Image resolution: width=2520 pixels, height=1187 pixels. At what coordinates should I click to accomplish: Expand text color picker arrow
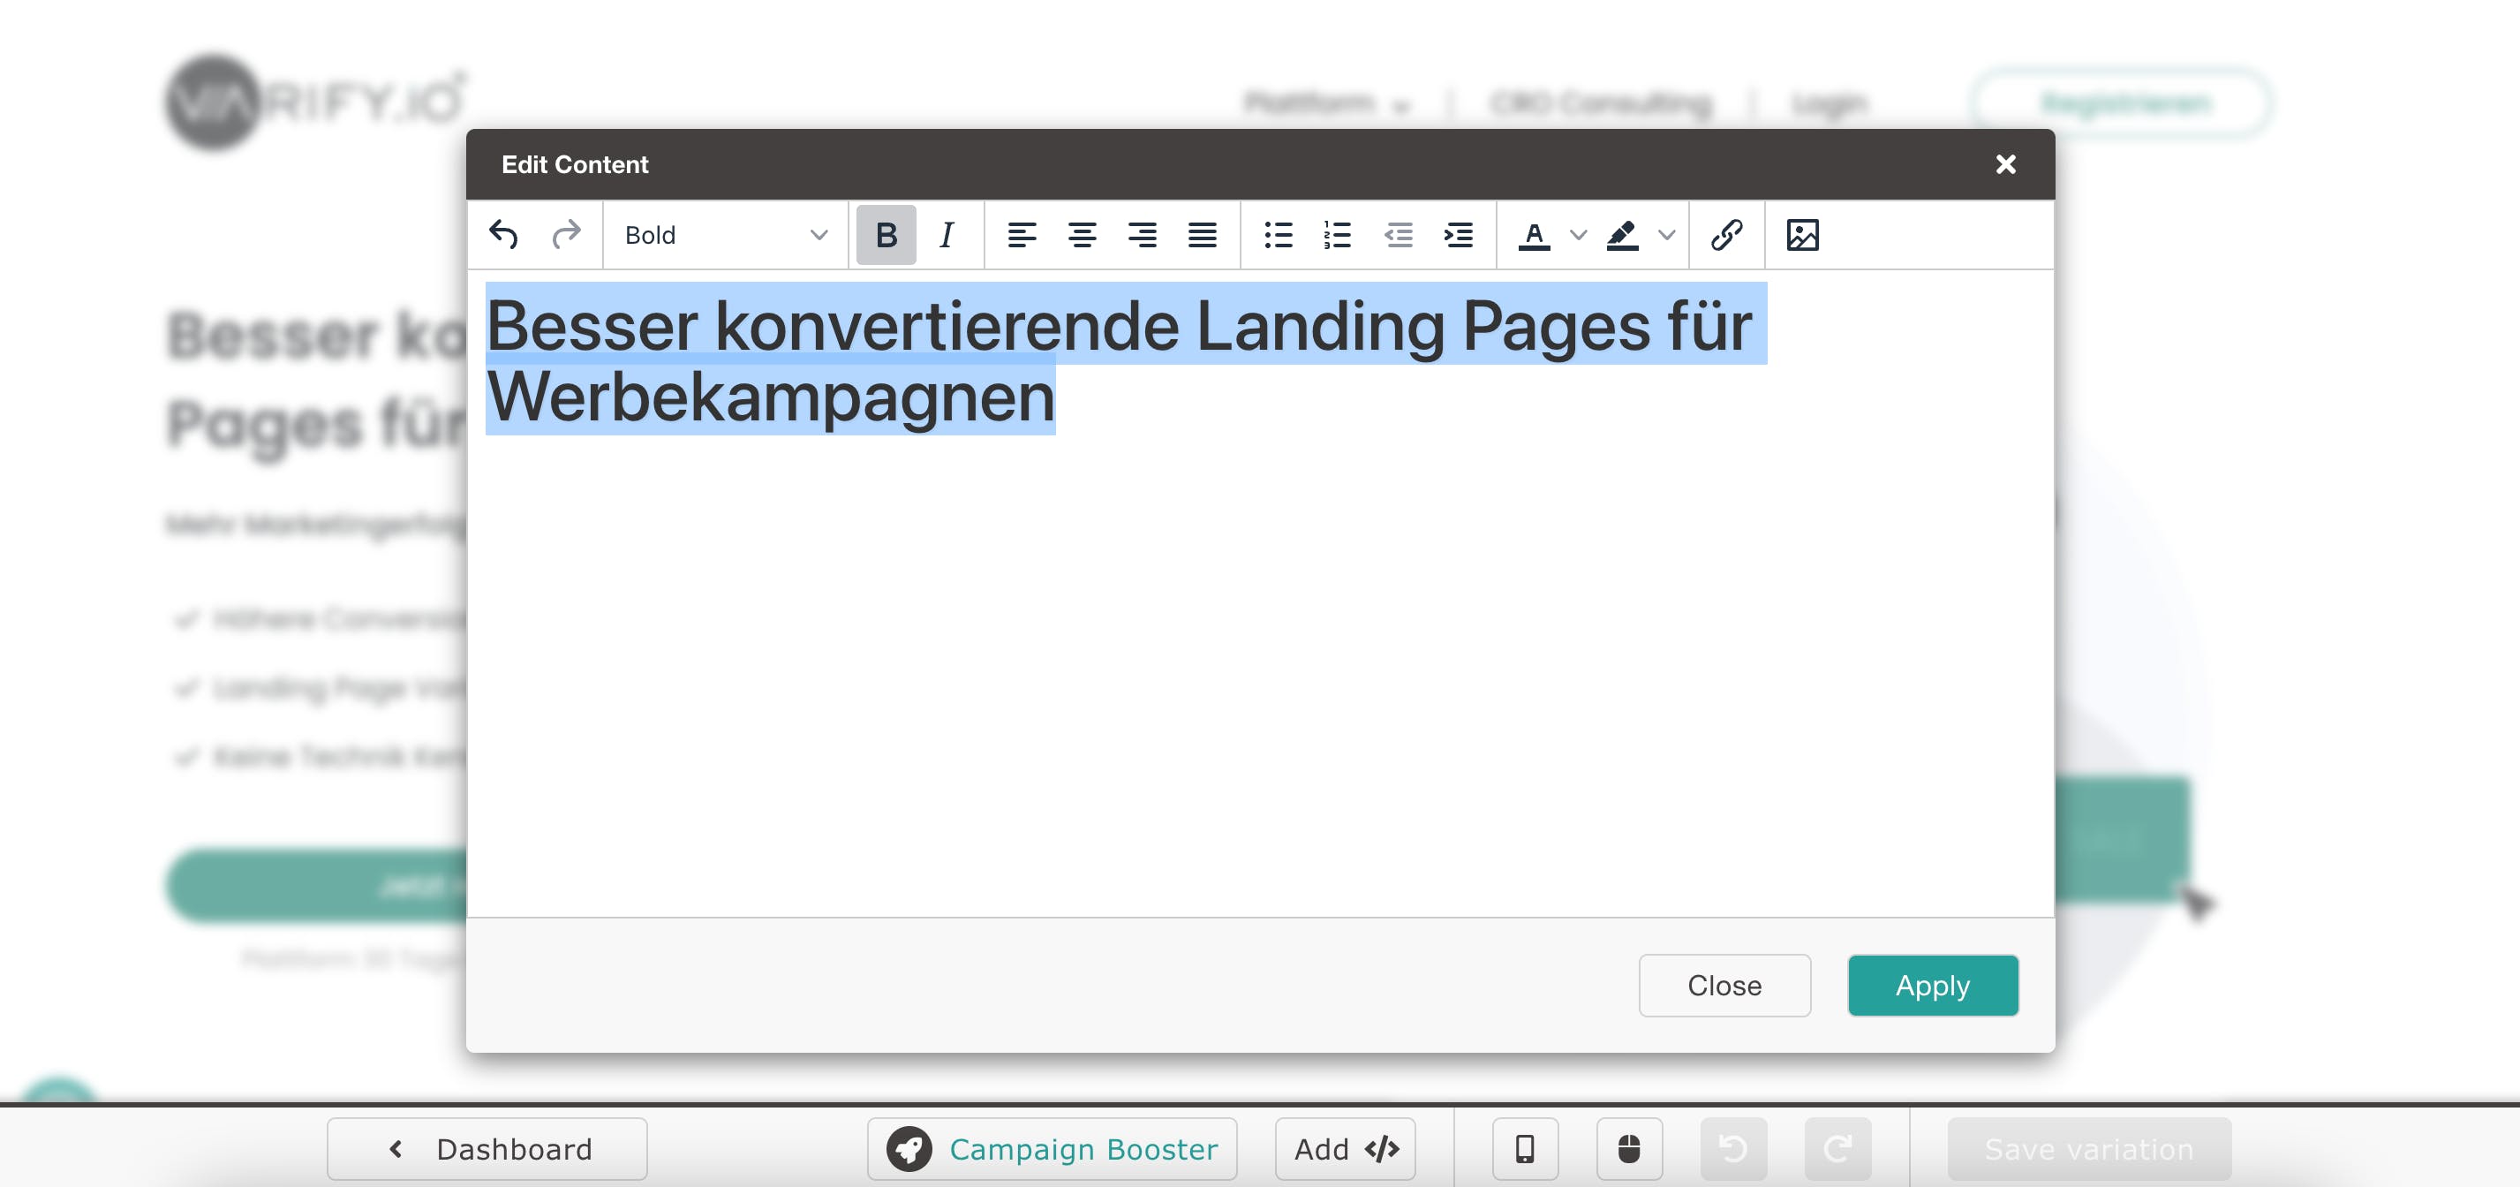coord(1578,235)
